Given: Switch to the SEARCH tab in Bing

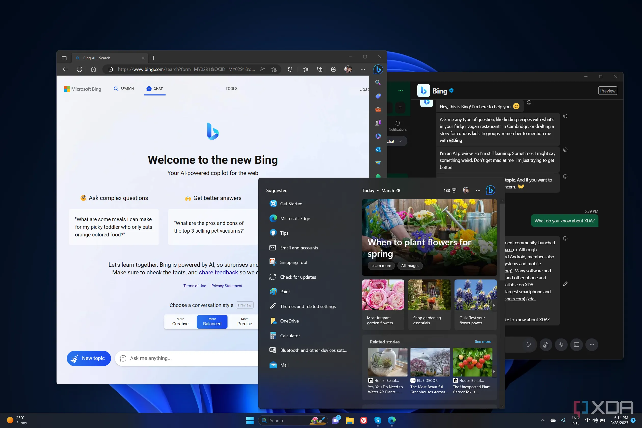Looking at the screenshot, I should pos(124,89).
